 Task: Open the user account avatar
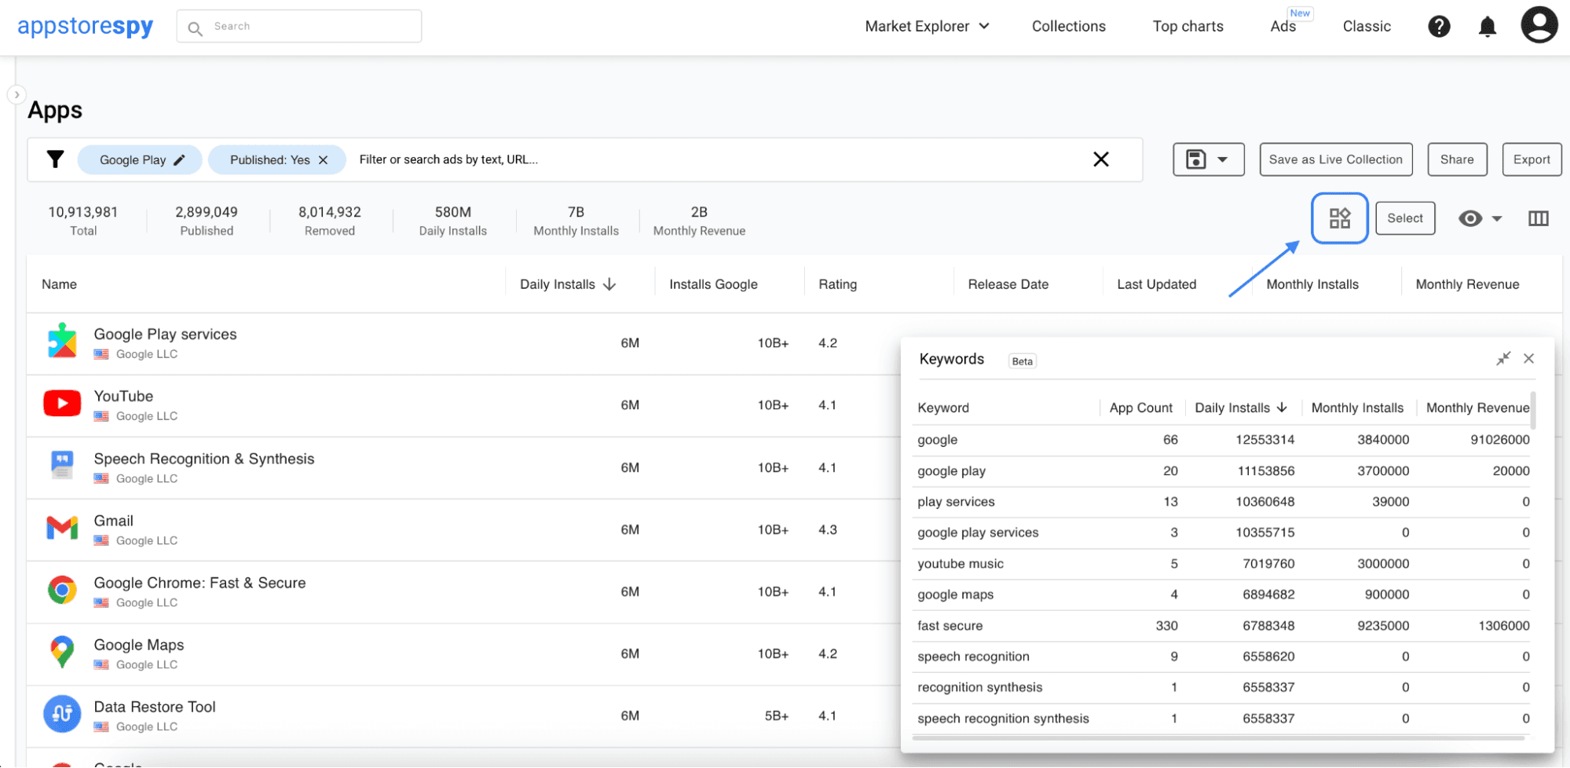[1539, 25]
